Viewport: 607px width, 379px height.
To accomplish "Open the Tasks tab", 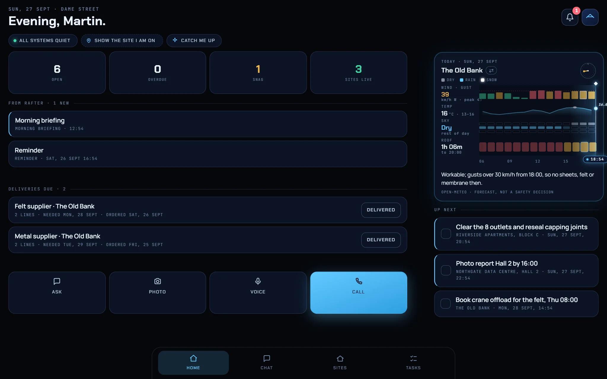I will (x=413, y=363).
